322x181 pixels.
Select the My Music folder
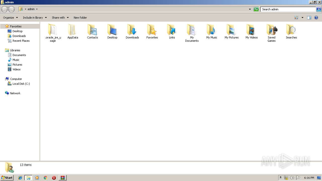click(212, 31)
